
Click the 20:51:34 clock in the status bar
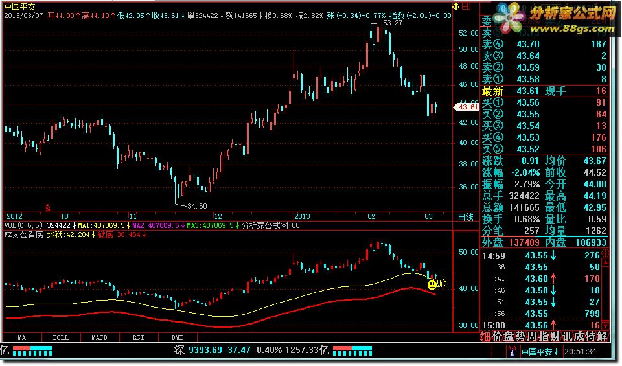point(581,352)
